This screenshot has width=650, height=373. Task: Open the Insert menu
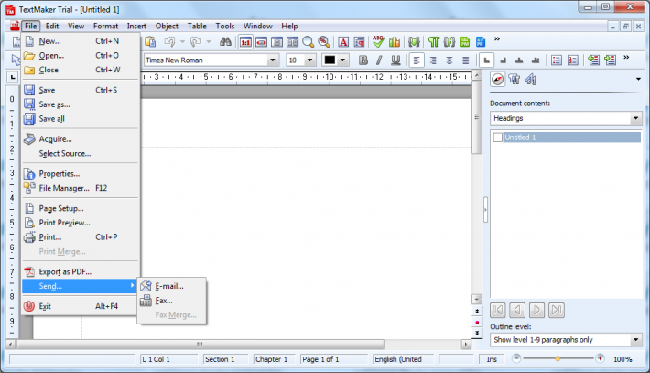tap(136, 26)
